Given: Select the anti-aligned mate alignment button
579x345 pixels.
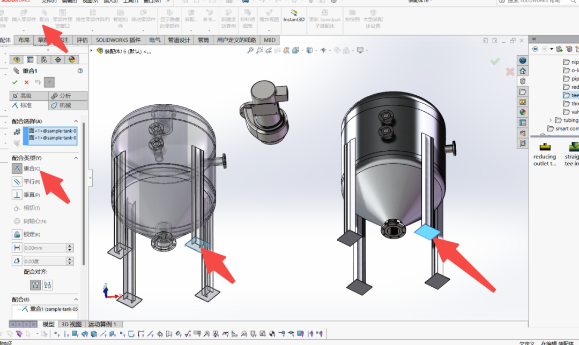Looking at the screenshot, I should pyautogui.click(x=48, y=285).
